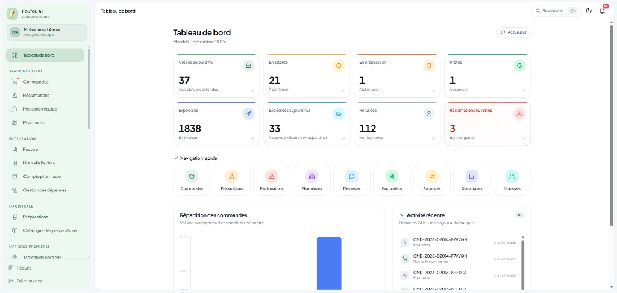This screenshot has height=293, width=617.
Task: Click the Foufou Ali laboratory logo
Action: [x=12, y=14]
